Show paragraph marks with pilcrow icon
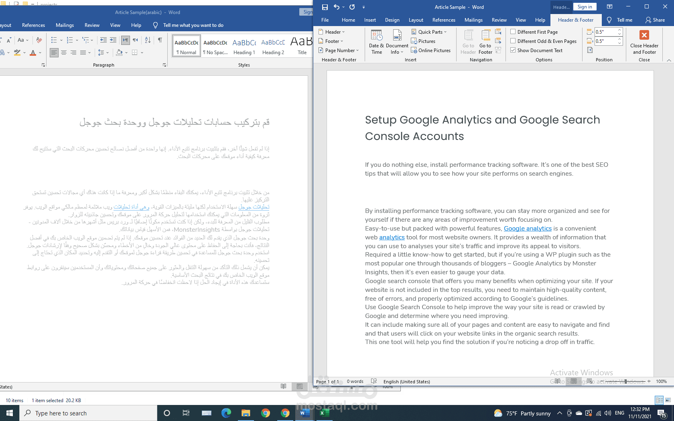The height and width of the screenshot is (421, 674). (160, 40)
